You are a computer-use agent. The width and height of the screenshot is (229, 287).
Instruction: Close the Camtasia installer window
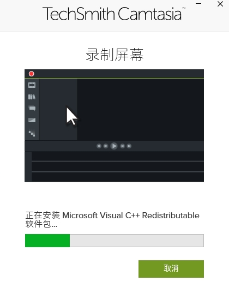coord(220,4)
